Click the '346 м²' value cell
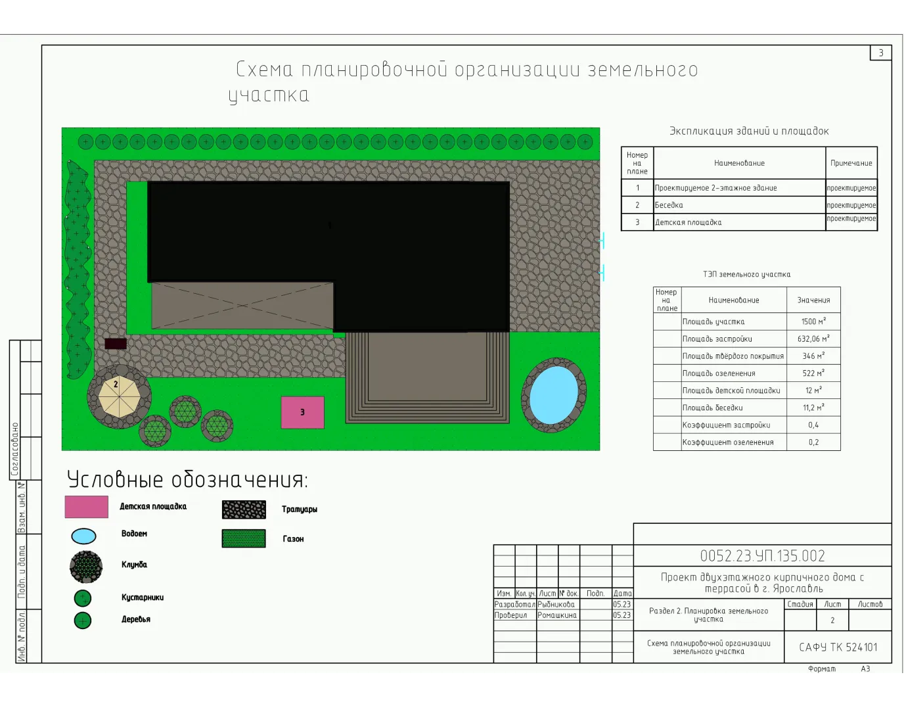Viewport: 904px width, 706px height. (x=814, y=355)
